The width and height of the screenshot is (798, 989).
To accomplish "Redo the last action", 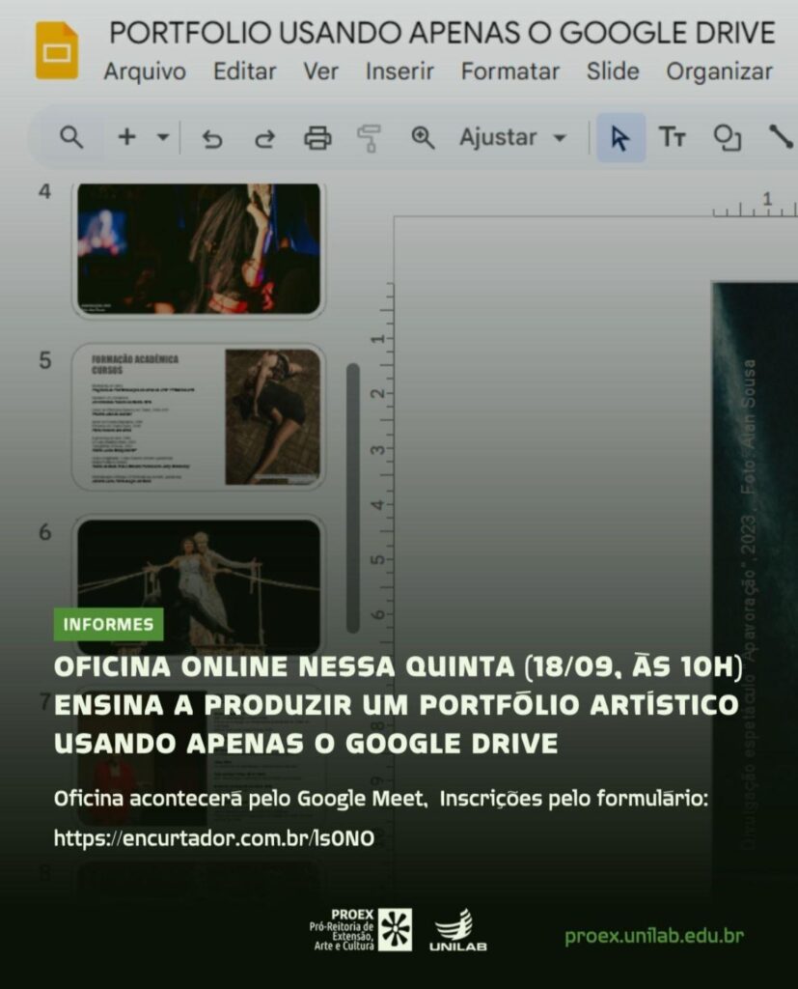I will click(x=264, y=138).
